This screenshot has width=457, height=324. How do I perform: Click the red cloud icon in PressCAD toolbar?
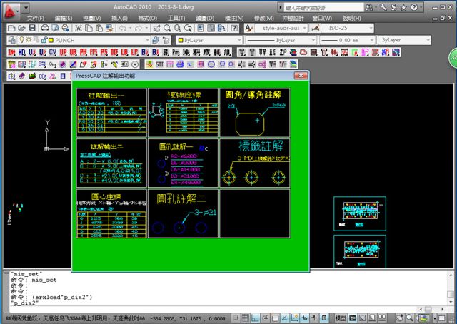point(303,52)
